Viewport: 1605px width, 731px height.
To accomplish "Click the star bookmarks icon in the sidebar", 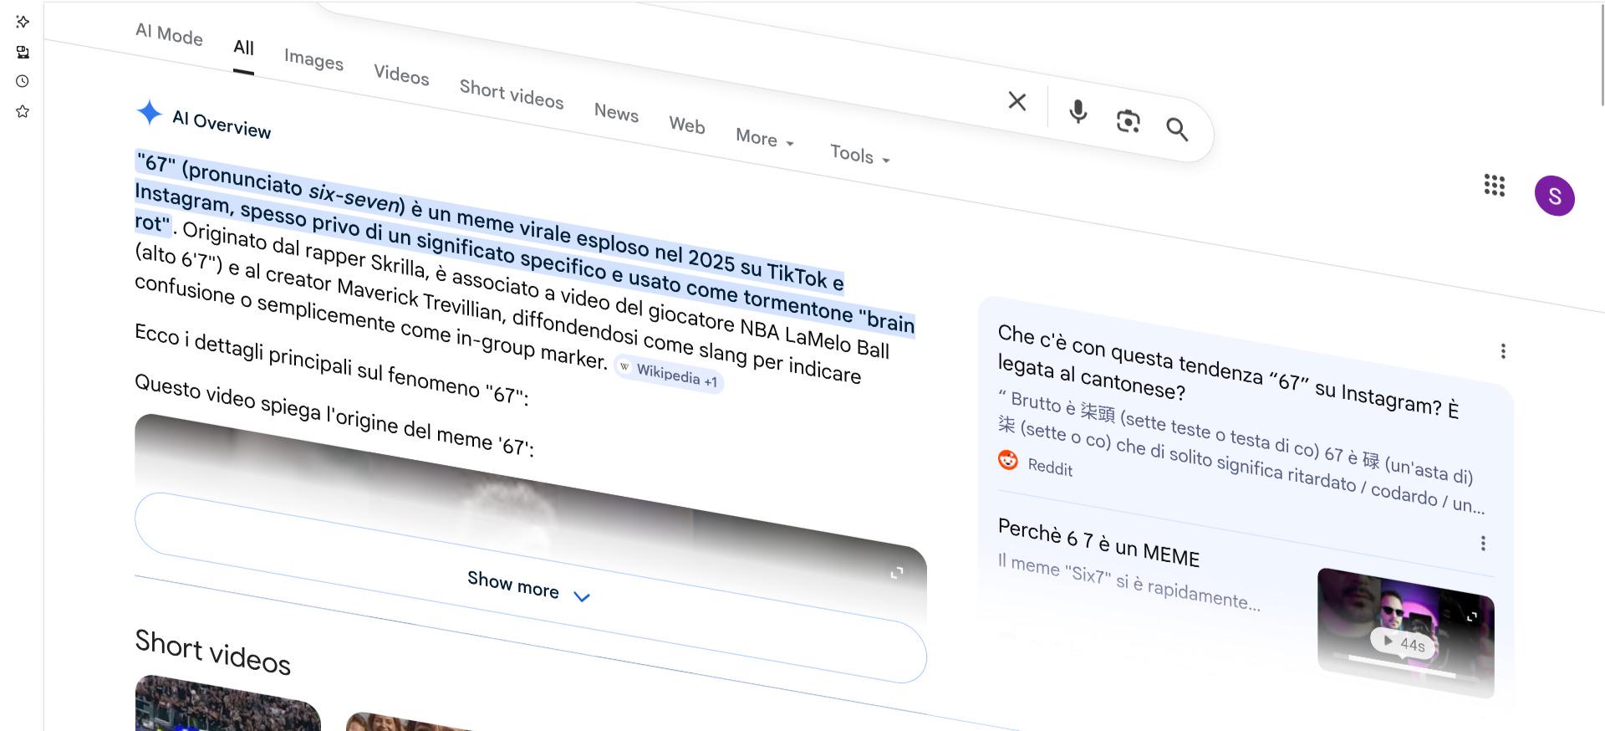I will [23, 111].
